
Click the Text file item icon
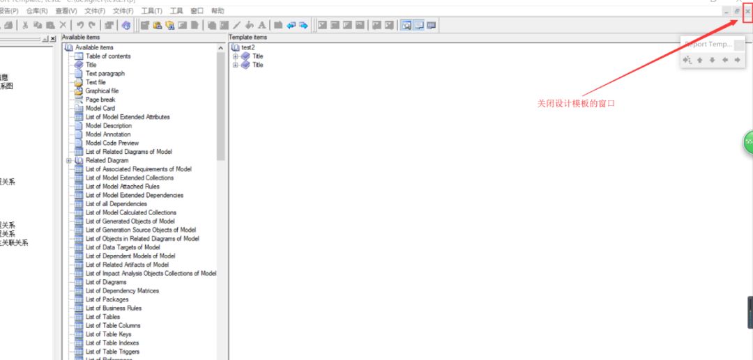tap(79, 82)
